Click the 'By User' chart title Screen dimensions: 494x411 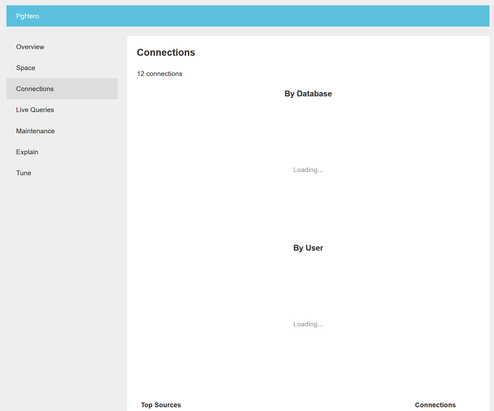(x=308, y=248)
